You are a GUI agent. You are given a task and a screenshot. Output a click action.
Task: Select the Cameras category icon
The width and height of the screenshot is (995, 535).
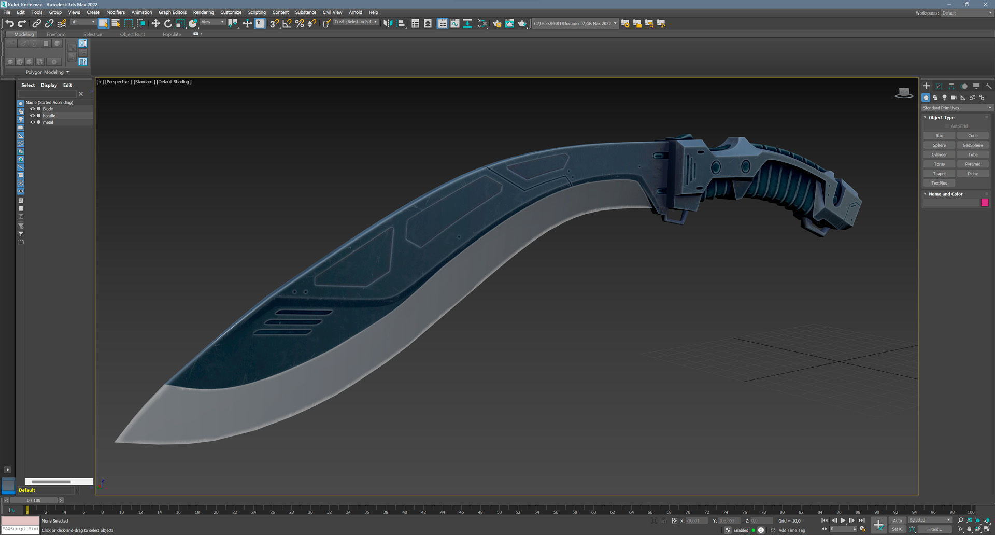click(954, 97)
